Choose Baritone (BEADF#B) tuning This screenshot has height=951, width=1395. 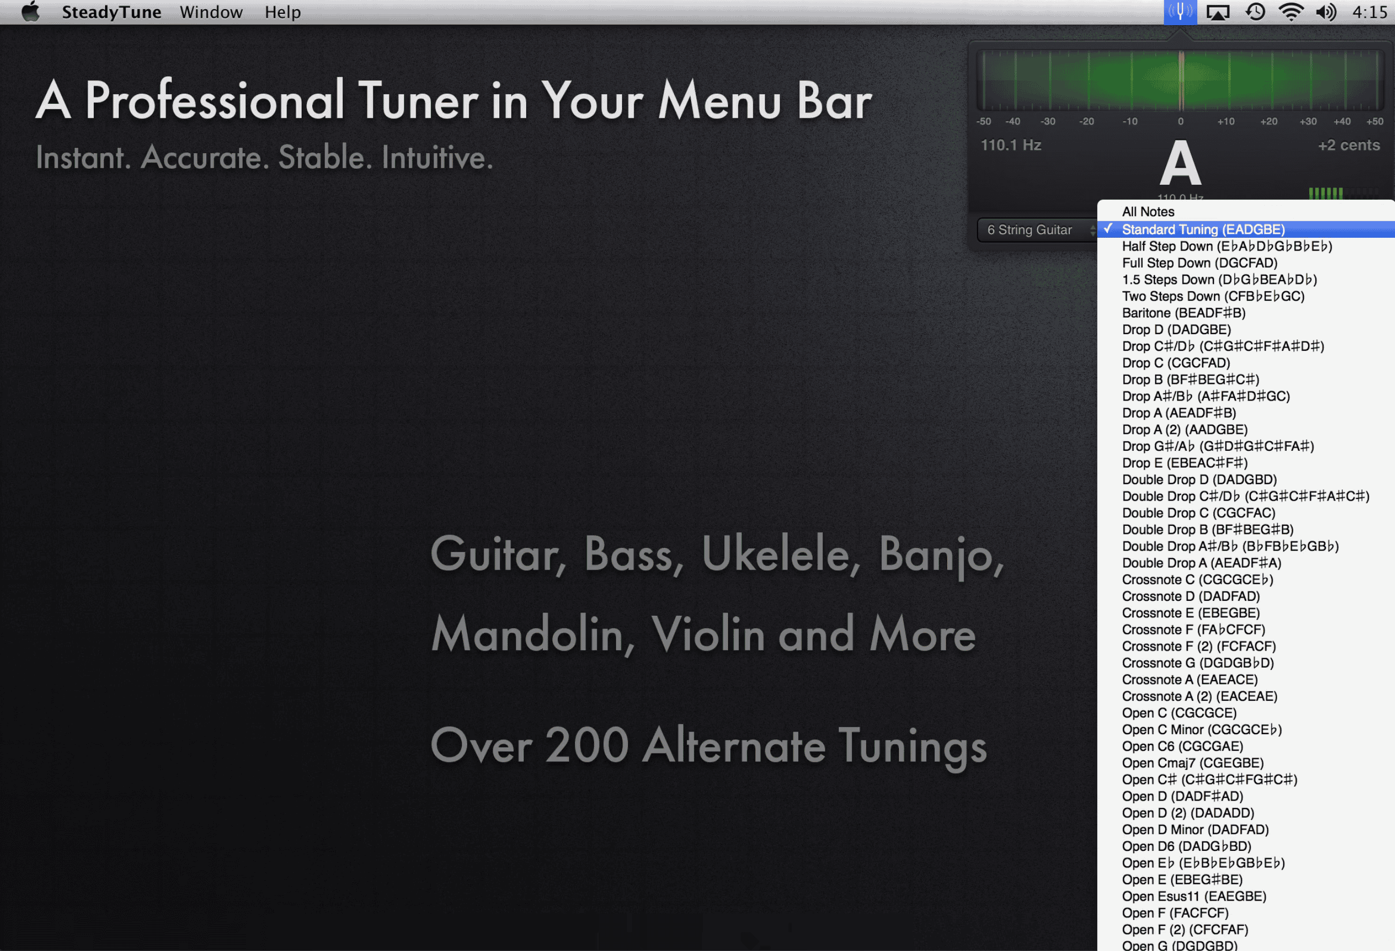pos(1183,313)
